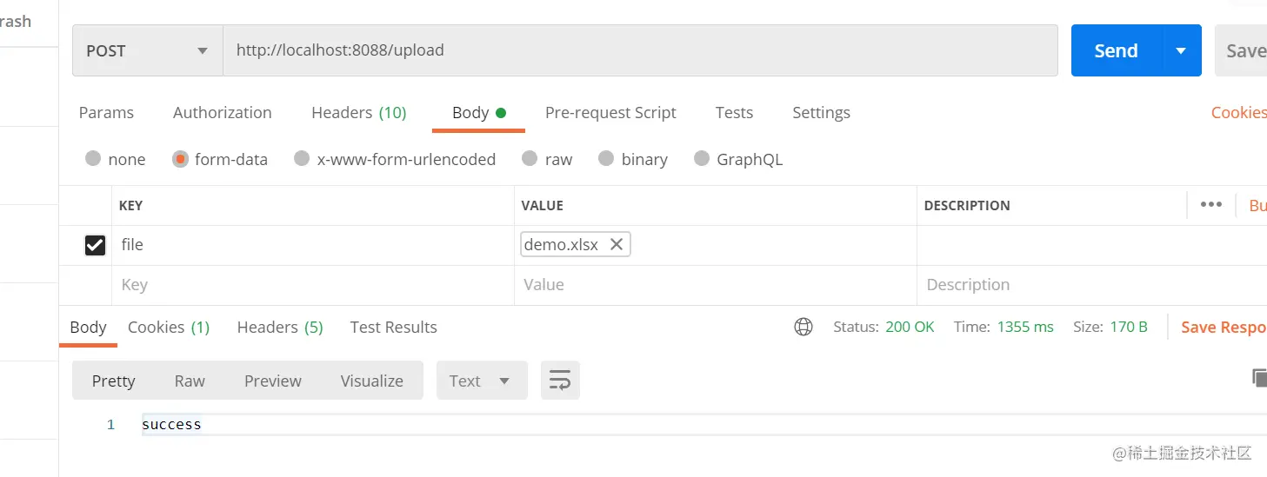The width and height of the screenshot is (1267, 477).
Task: Click the DESCRIPTION column header
Action: (967, 206)
